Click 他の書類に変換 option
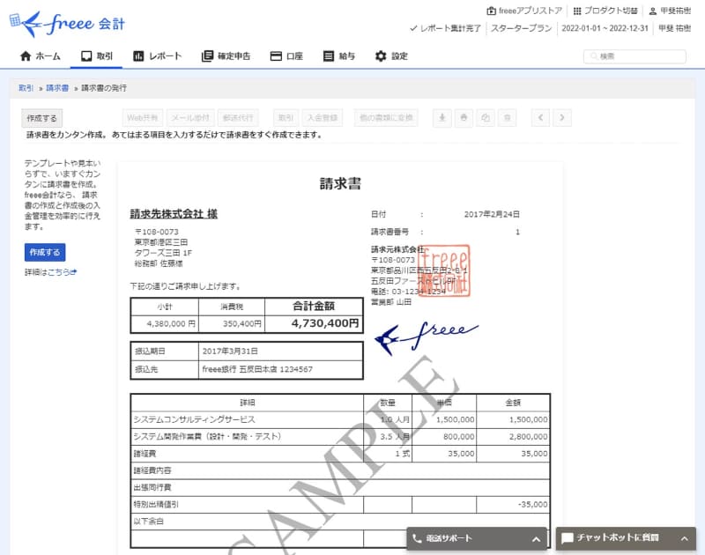The width and height of the screenshot is (705, 555). tap(386, 117)
